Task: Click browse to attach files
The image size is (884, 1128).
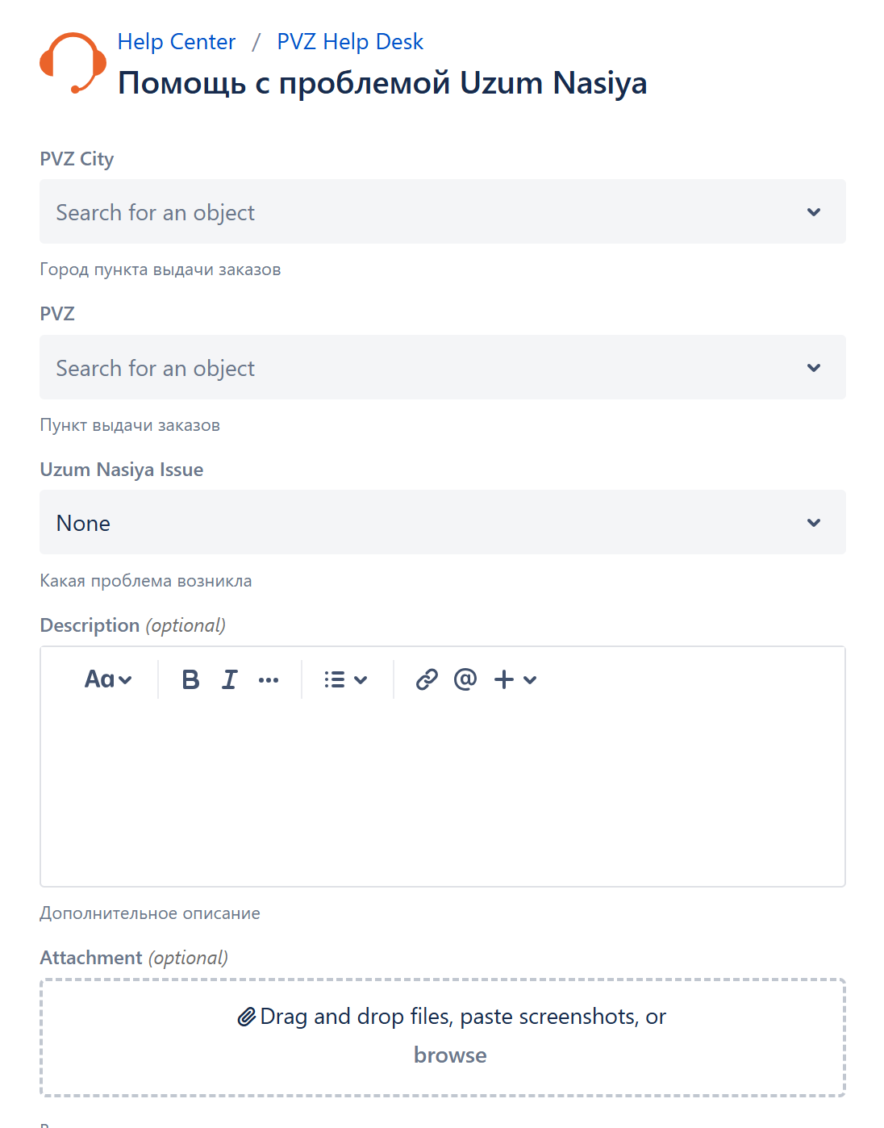Action: pyautogui.click(x=450, y=1055)
